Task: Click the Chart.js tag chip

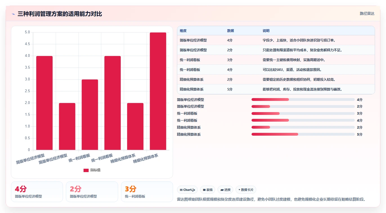Action: pos(187,190)
